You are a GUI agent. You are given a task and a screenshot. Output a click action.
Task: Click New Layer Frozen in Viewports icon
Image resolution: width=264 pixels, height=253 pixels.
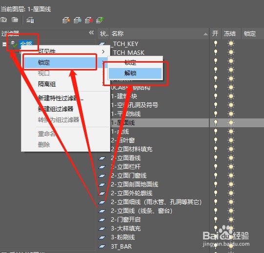(x=77, y=20)
